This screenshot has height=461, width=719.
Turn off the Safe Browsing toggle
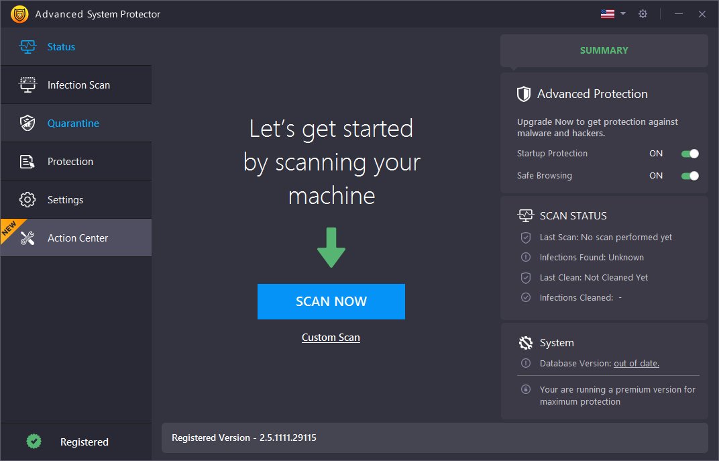(689, 176)
